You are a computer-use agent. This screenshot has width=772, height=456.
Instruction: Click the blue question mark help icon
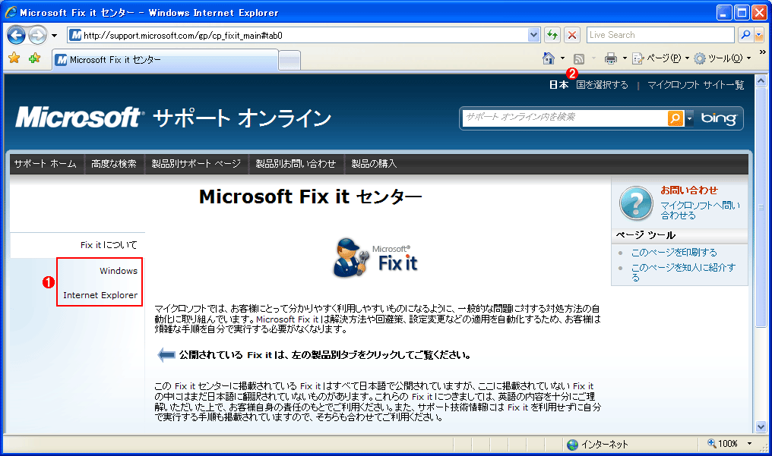636,203
